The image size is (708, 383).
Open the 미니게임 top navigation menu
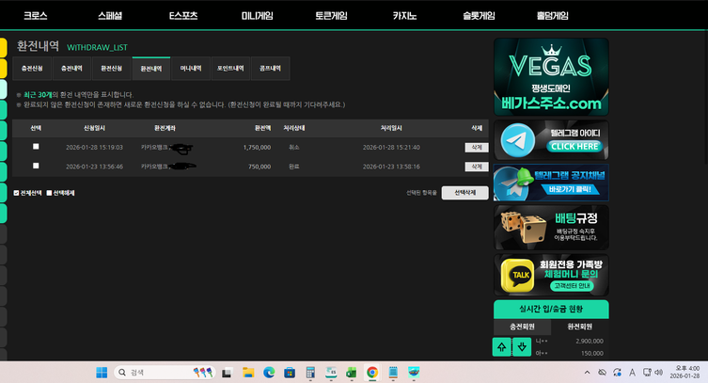[257, 16]
